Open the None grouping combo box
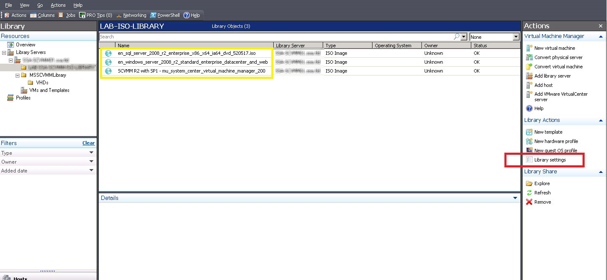Screen dimensions: 607x280 494,37
